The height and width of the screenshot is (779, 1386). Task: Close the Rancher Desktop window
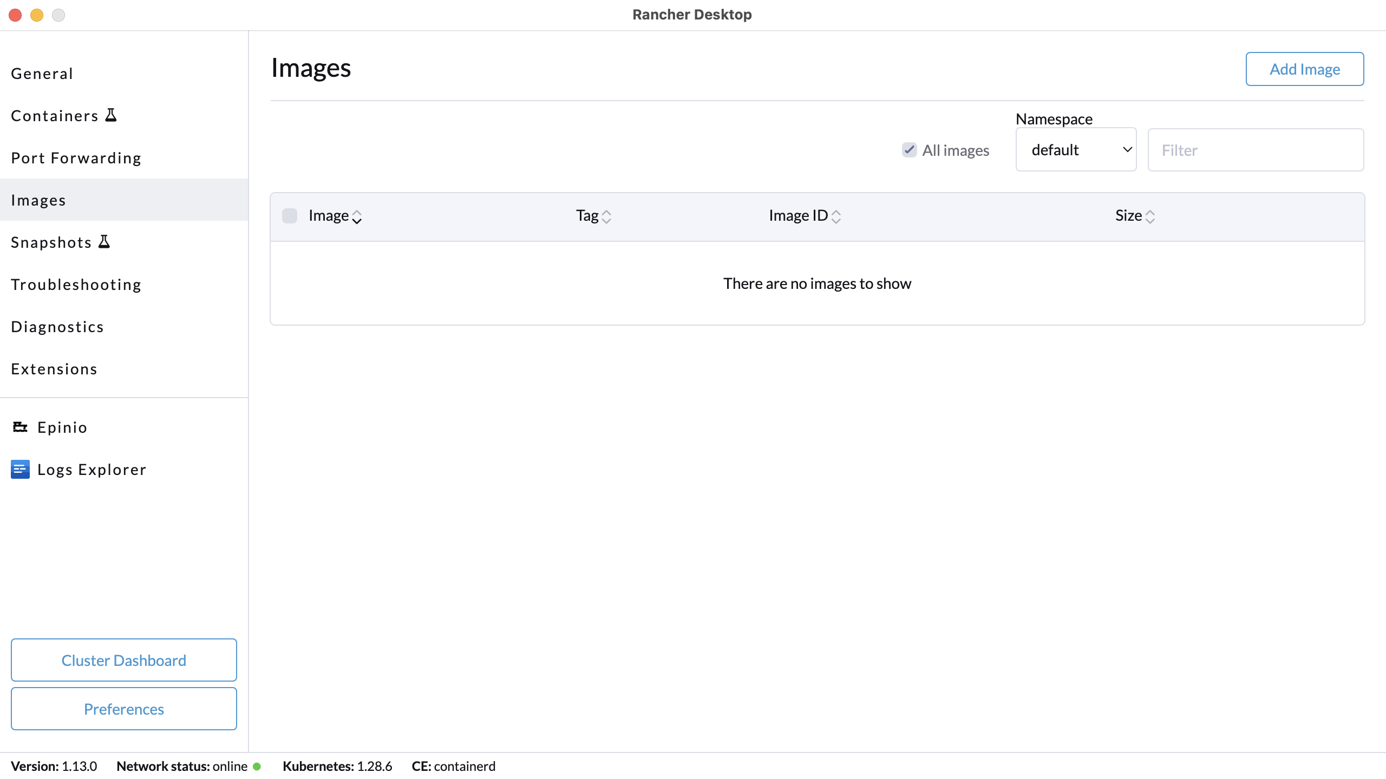pyautogui.click(x=15, y=15)
